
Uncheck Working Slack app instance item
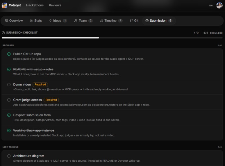[9, 131]
